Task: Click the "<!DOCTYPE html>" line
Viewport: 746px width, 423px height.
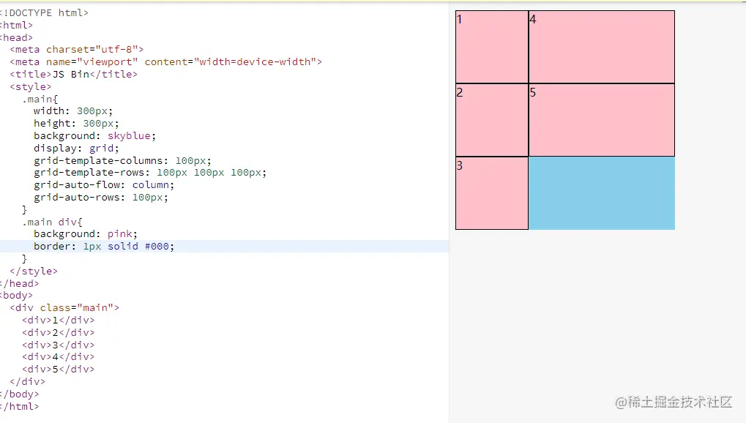Action: (x=44, y=13)
